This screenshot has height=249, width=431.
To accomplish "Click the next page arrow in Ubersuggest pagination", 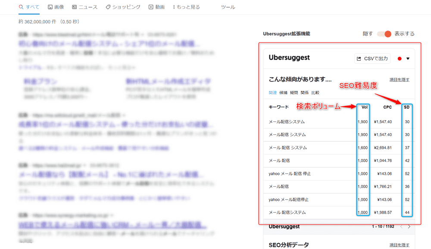I will [409, 226].
